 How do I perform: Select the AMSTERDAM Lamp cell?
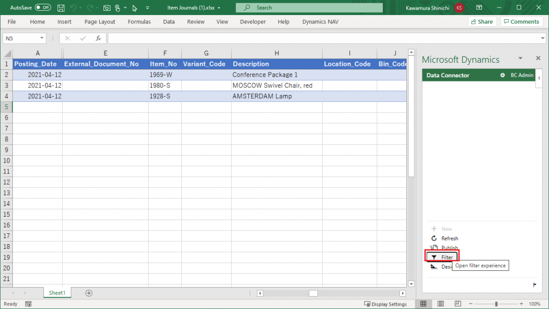click(277, 97)
